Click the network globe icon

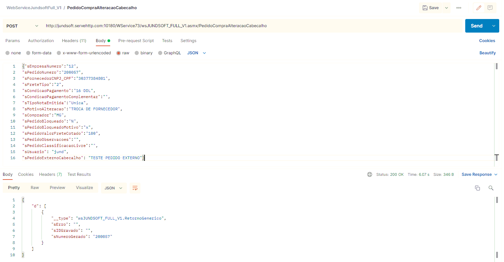[370, 174]
